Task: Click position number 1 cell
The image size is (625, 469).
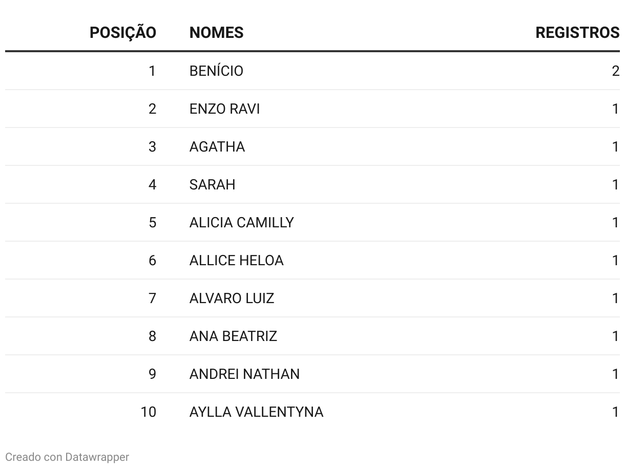Action: click(x=152, y=71)
